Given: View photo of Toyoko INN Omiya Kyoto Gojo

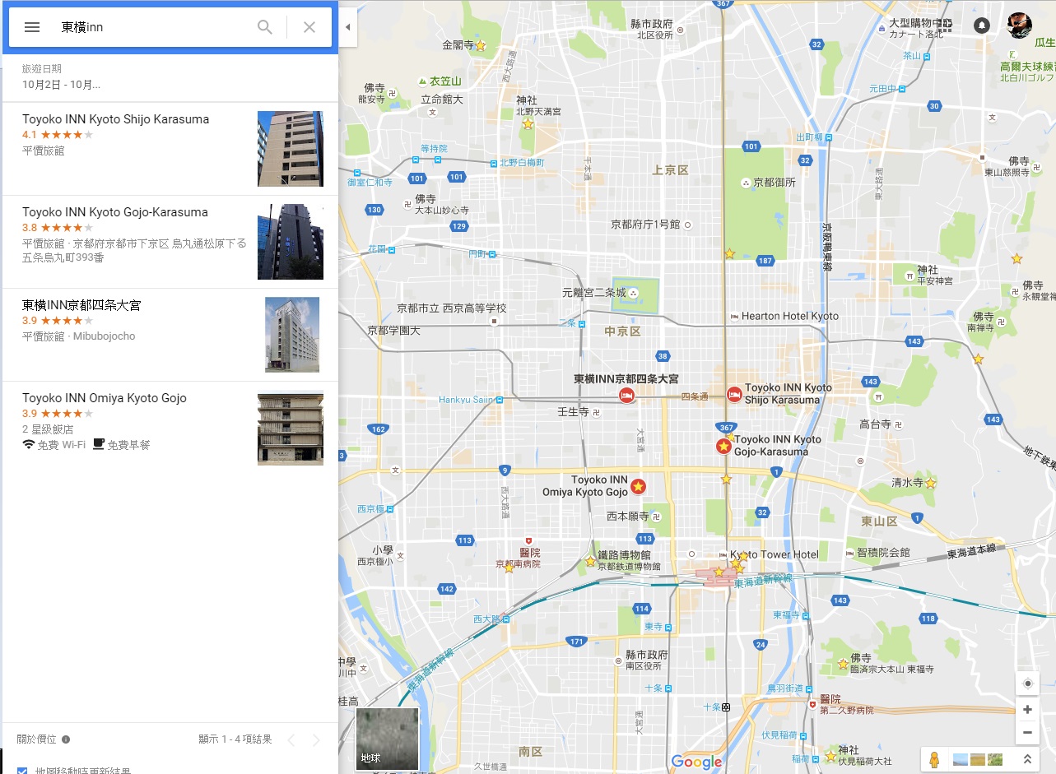Looking at the screenshot, I should coord(290,428).
